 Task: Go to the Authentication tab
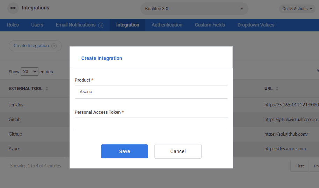pyautogui.click(x=167, y=25)
